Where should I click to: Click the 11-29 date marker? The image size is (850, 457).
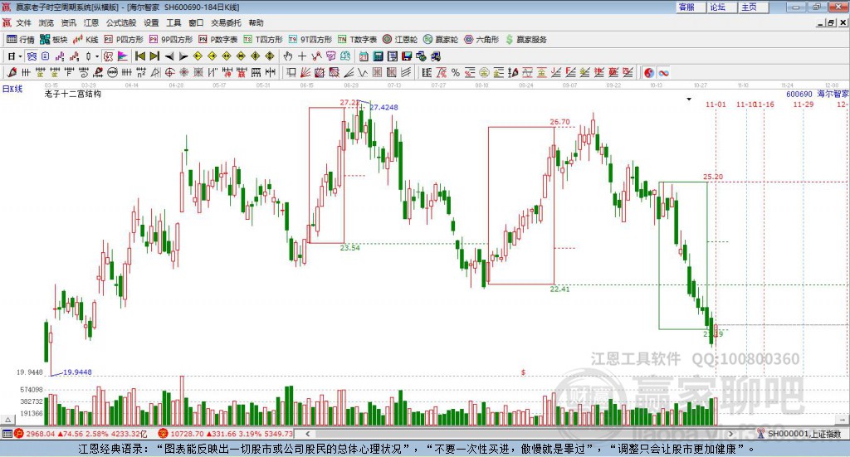click(804, 104)
